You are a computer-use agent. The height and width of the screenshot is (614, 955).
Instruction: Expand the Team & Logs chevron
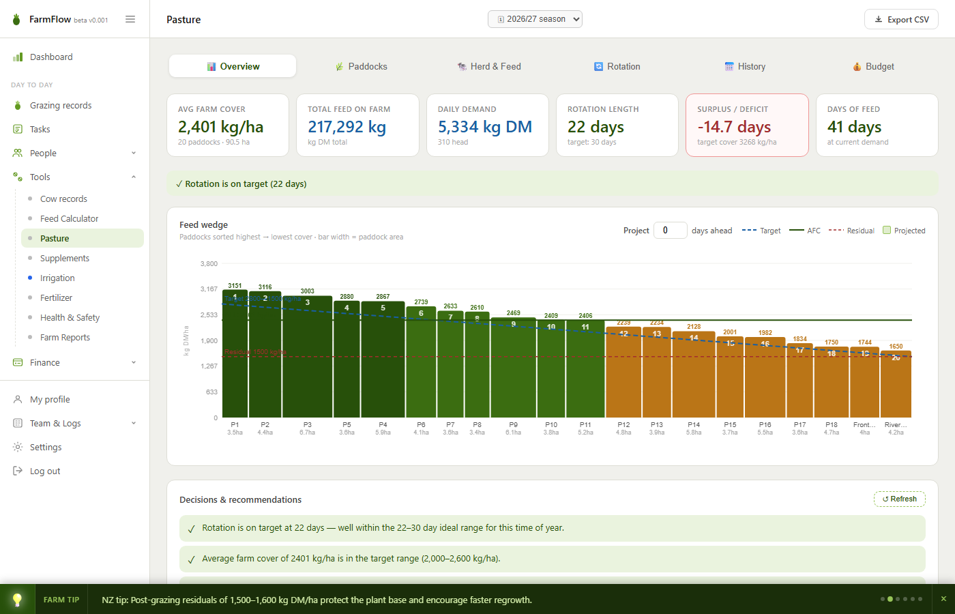click(x=134, y=423)
